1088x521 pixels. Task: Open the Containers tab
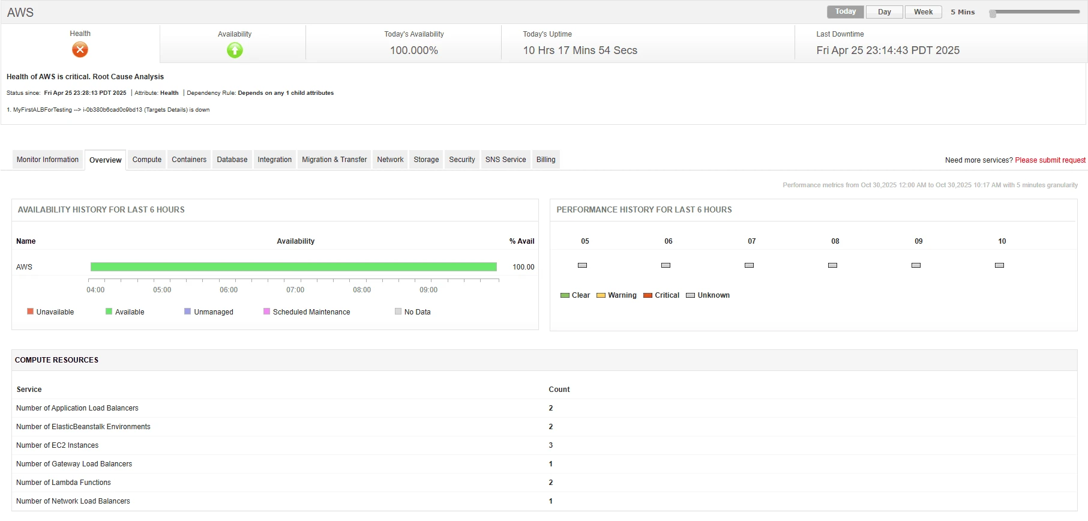(x=189, y=160)
